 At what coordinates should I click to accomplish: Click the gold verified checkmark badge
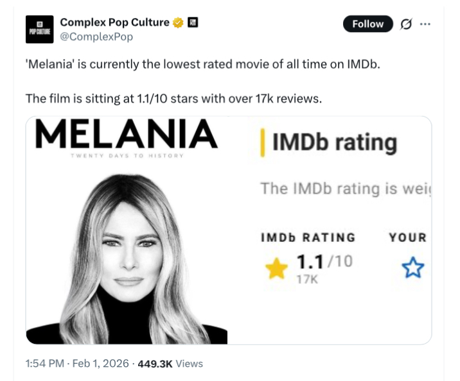(178, 22)
